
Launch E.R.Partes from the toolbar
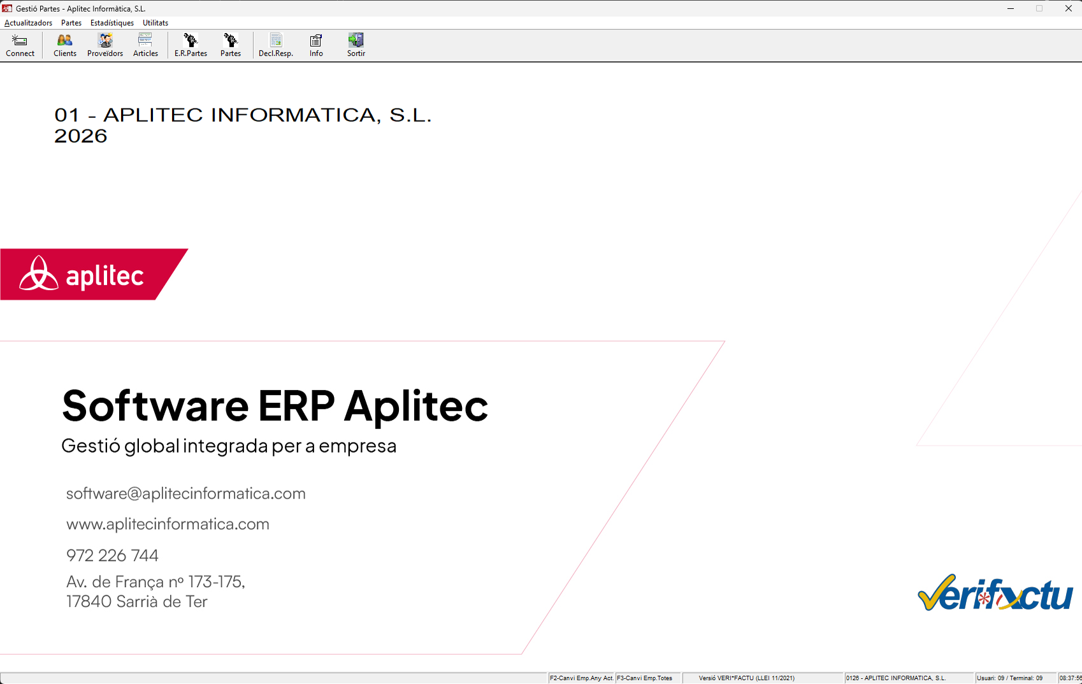pyautogui.click(x=191, y=45)
